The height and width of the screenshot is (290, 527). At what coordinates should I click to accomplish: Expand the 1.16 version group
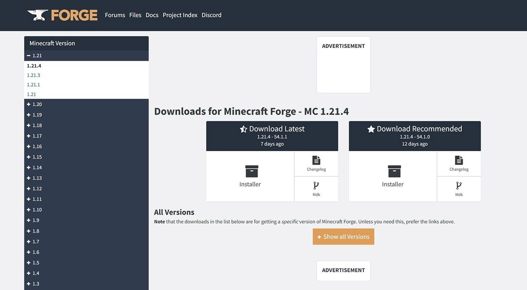[86, 147]
